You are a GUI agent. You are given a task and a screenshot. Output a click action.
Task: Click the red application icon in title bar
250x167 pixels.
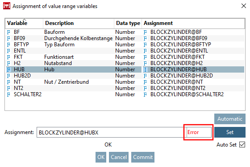click(x=7, y=6)
